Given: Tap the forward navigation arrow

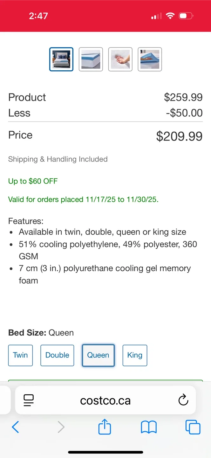Looking at the screenshot, I should point(61,427).
